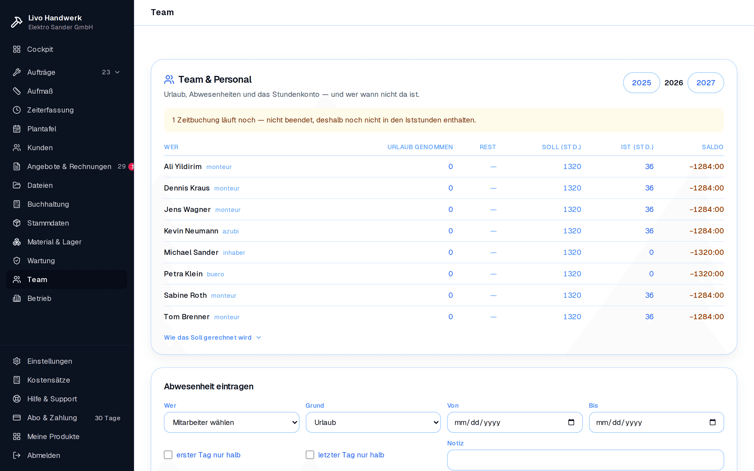Open the Grund dropdown showing Urlaub
The image size is (754, 471).
(373, 422)
